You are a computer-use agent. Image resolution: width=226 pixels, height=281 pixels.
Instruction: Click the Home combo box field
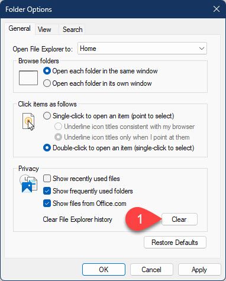pyautogui.click(x=142, y=49)
